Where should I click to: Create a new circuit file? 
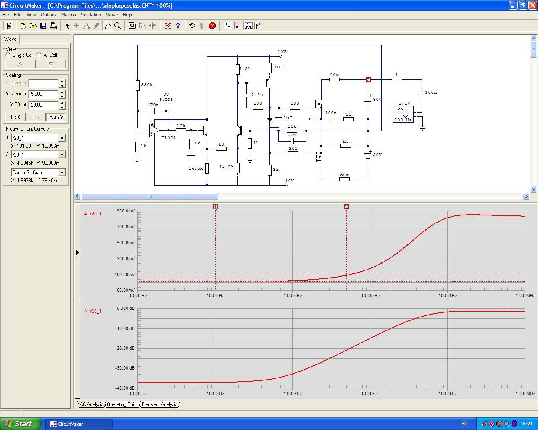(23, 26)
